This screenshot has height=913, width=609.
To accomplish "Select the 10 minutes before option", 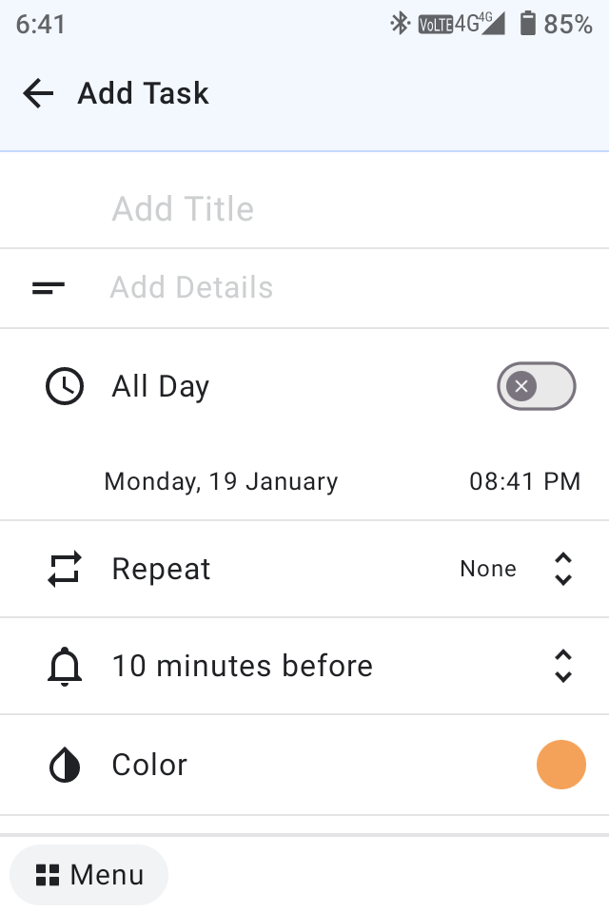I will [x=243, y=666].
